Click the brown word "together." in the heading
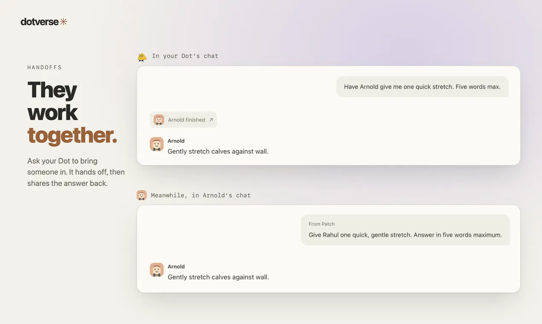Screen dimensions: 542x324 [x=72, y=135]
